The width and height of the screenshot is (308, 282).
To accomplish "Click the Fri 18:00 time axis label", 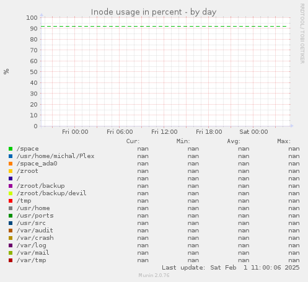I will (x=209, y=132).
